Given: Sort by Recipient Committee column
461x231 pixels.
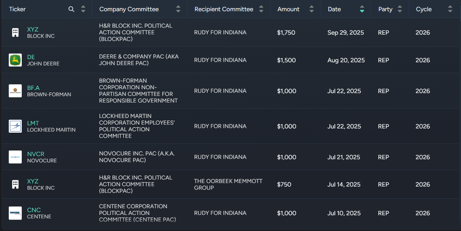Looking at the screenshot, I should click(x=261, y=9).
